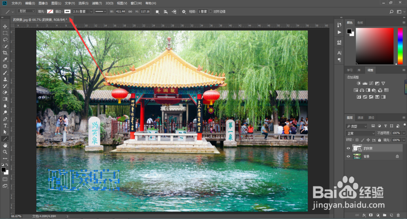
Task: Open the gear settings in options bar
Action: [x=184, y=12]
